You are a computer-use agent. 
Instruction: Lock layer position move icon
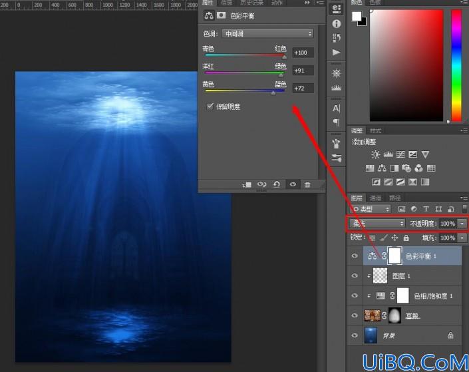[394, 238]
